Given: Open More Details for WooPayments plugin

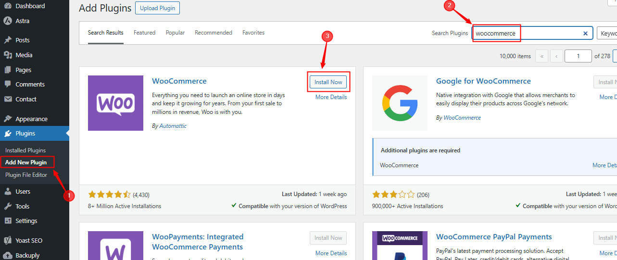Looking at the screenshot, I should (x=331, y=253).
